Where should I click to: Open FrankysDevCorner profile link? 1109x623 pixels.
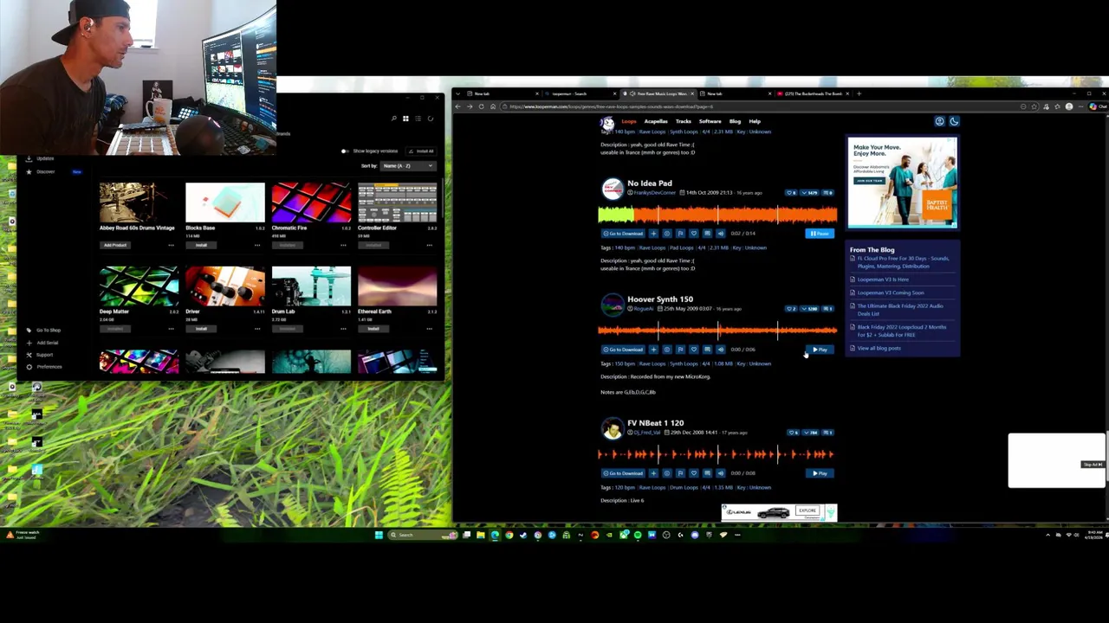(654, 192)
